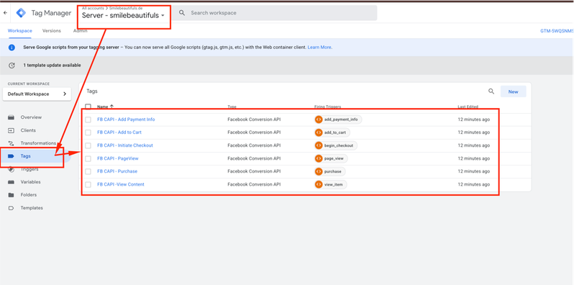
Task: Open Clients in the sidebar
Action: click(28, 130)
